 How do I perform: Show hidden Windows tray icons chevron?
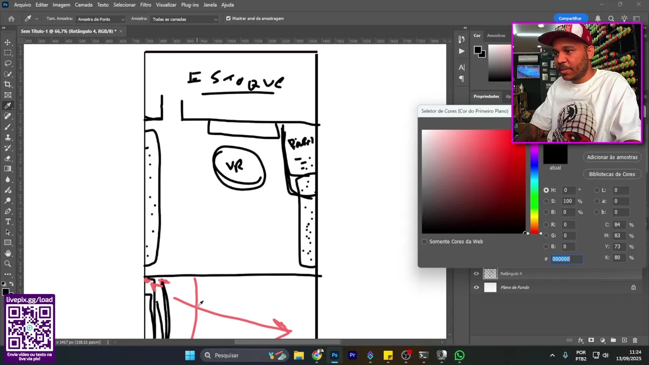point(553,355)
